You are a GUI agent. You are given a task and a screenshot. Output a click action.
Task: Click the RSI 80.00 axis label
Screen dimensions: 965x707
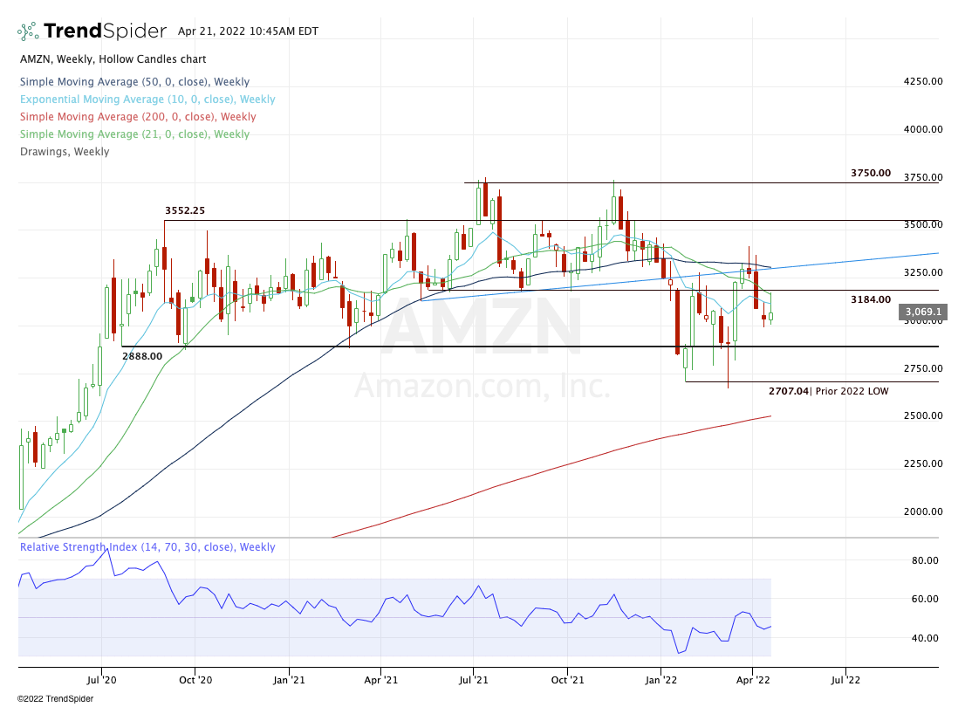click(925, 560)
